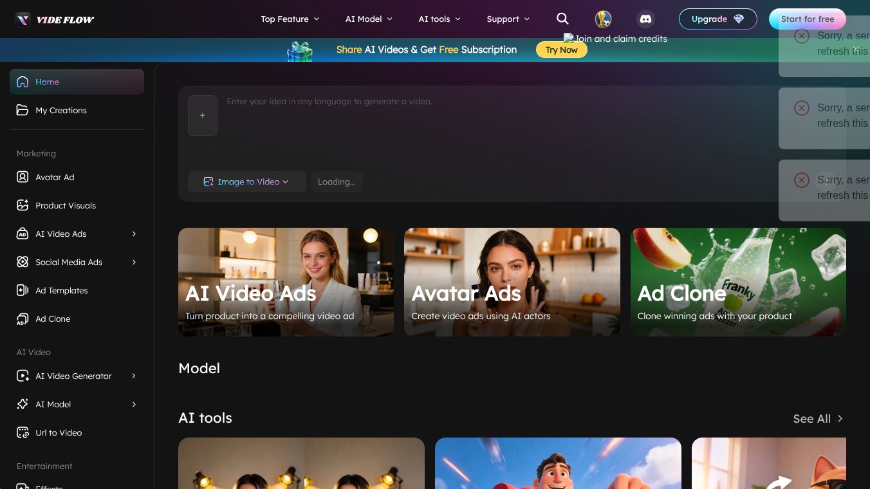870x489 pixels.
Task: Open the AI Video Ads card
Action: (x=286, y=282)
